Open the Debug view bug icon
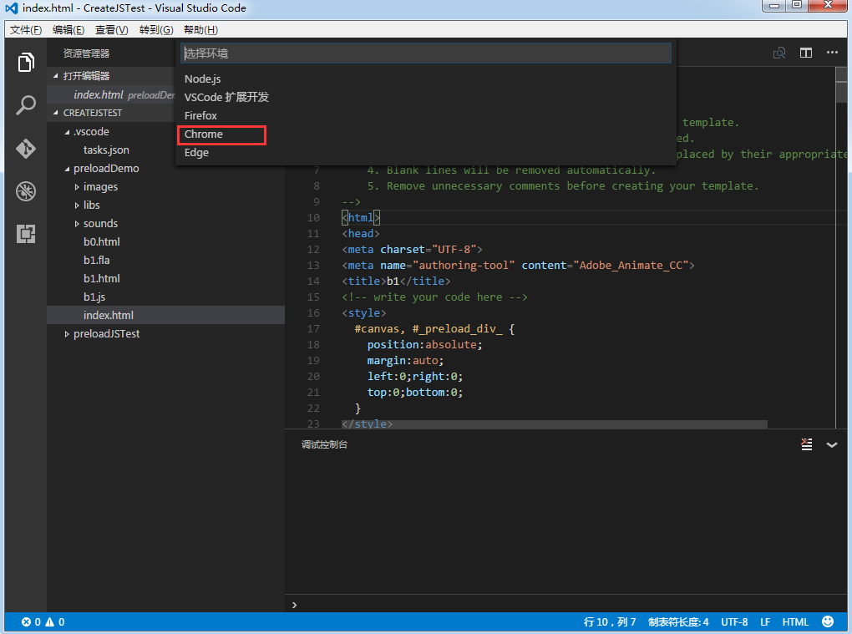Viewport: 852px width, 634px height. (x=26, y=191)
